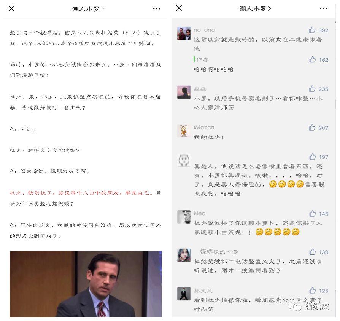Open the 潮人小罗 account from the right header

[x=255, y=8]
